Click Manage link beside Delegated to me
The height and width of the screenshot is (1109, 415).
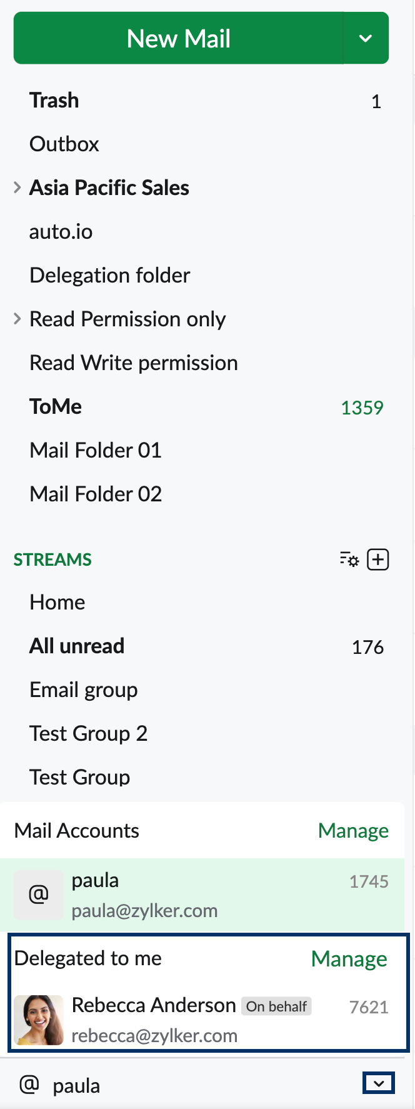coord(349,959)
